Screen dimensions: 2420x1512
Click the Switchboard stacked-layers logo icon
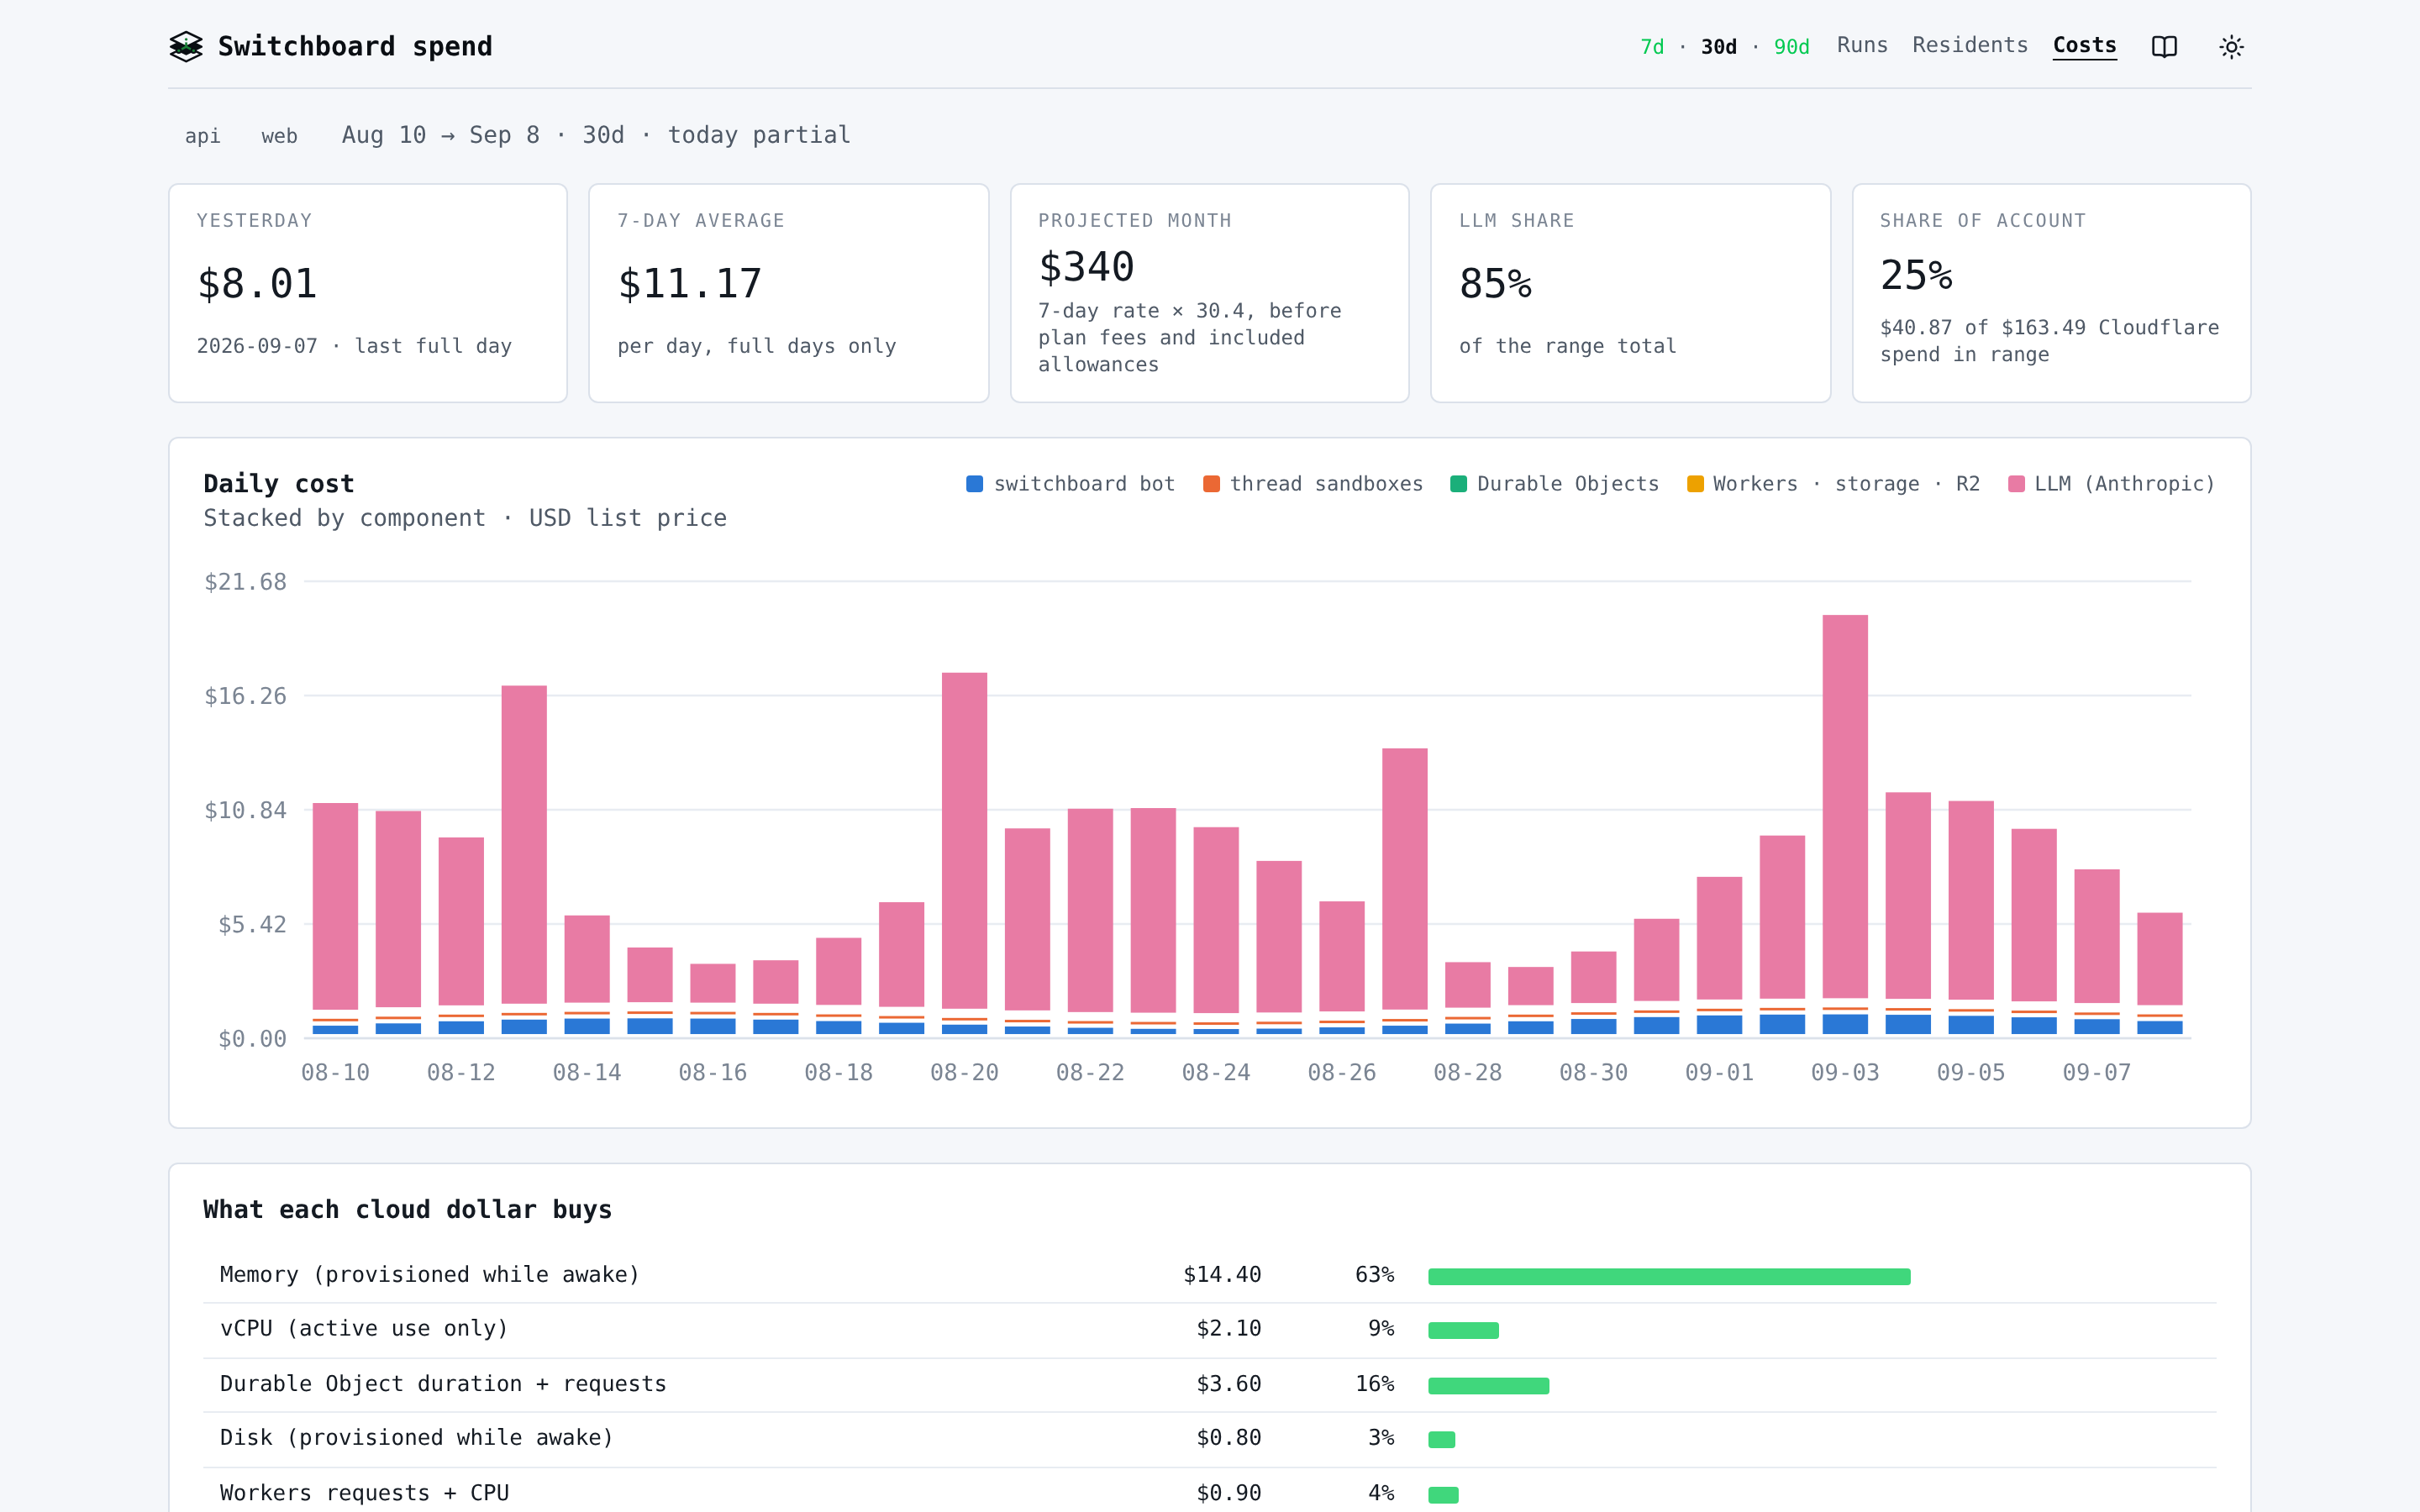(186, 47)
